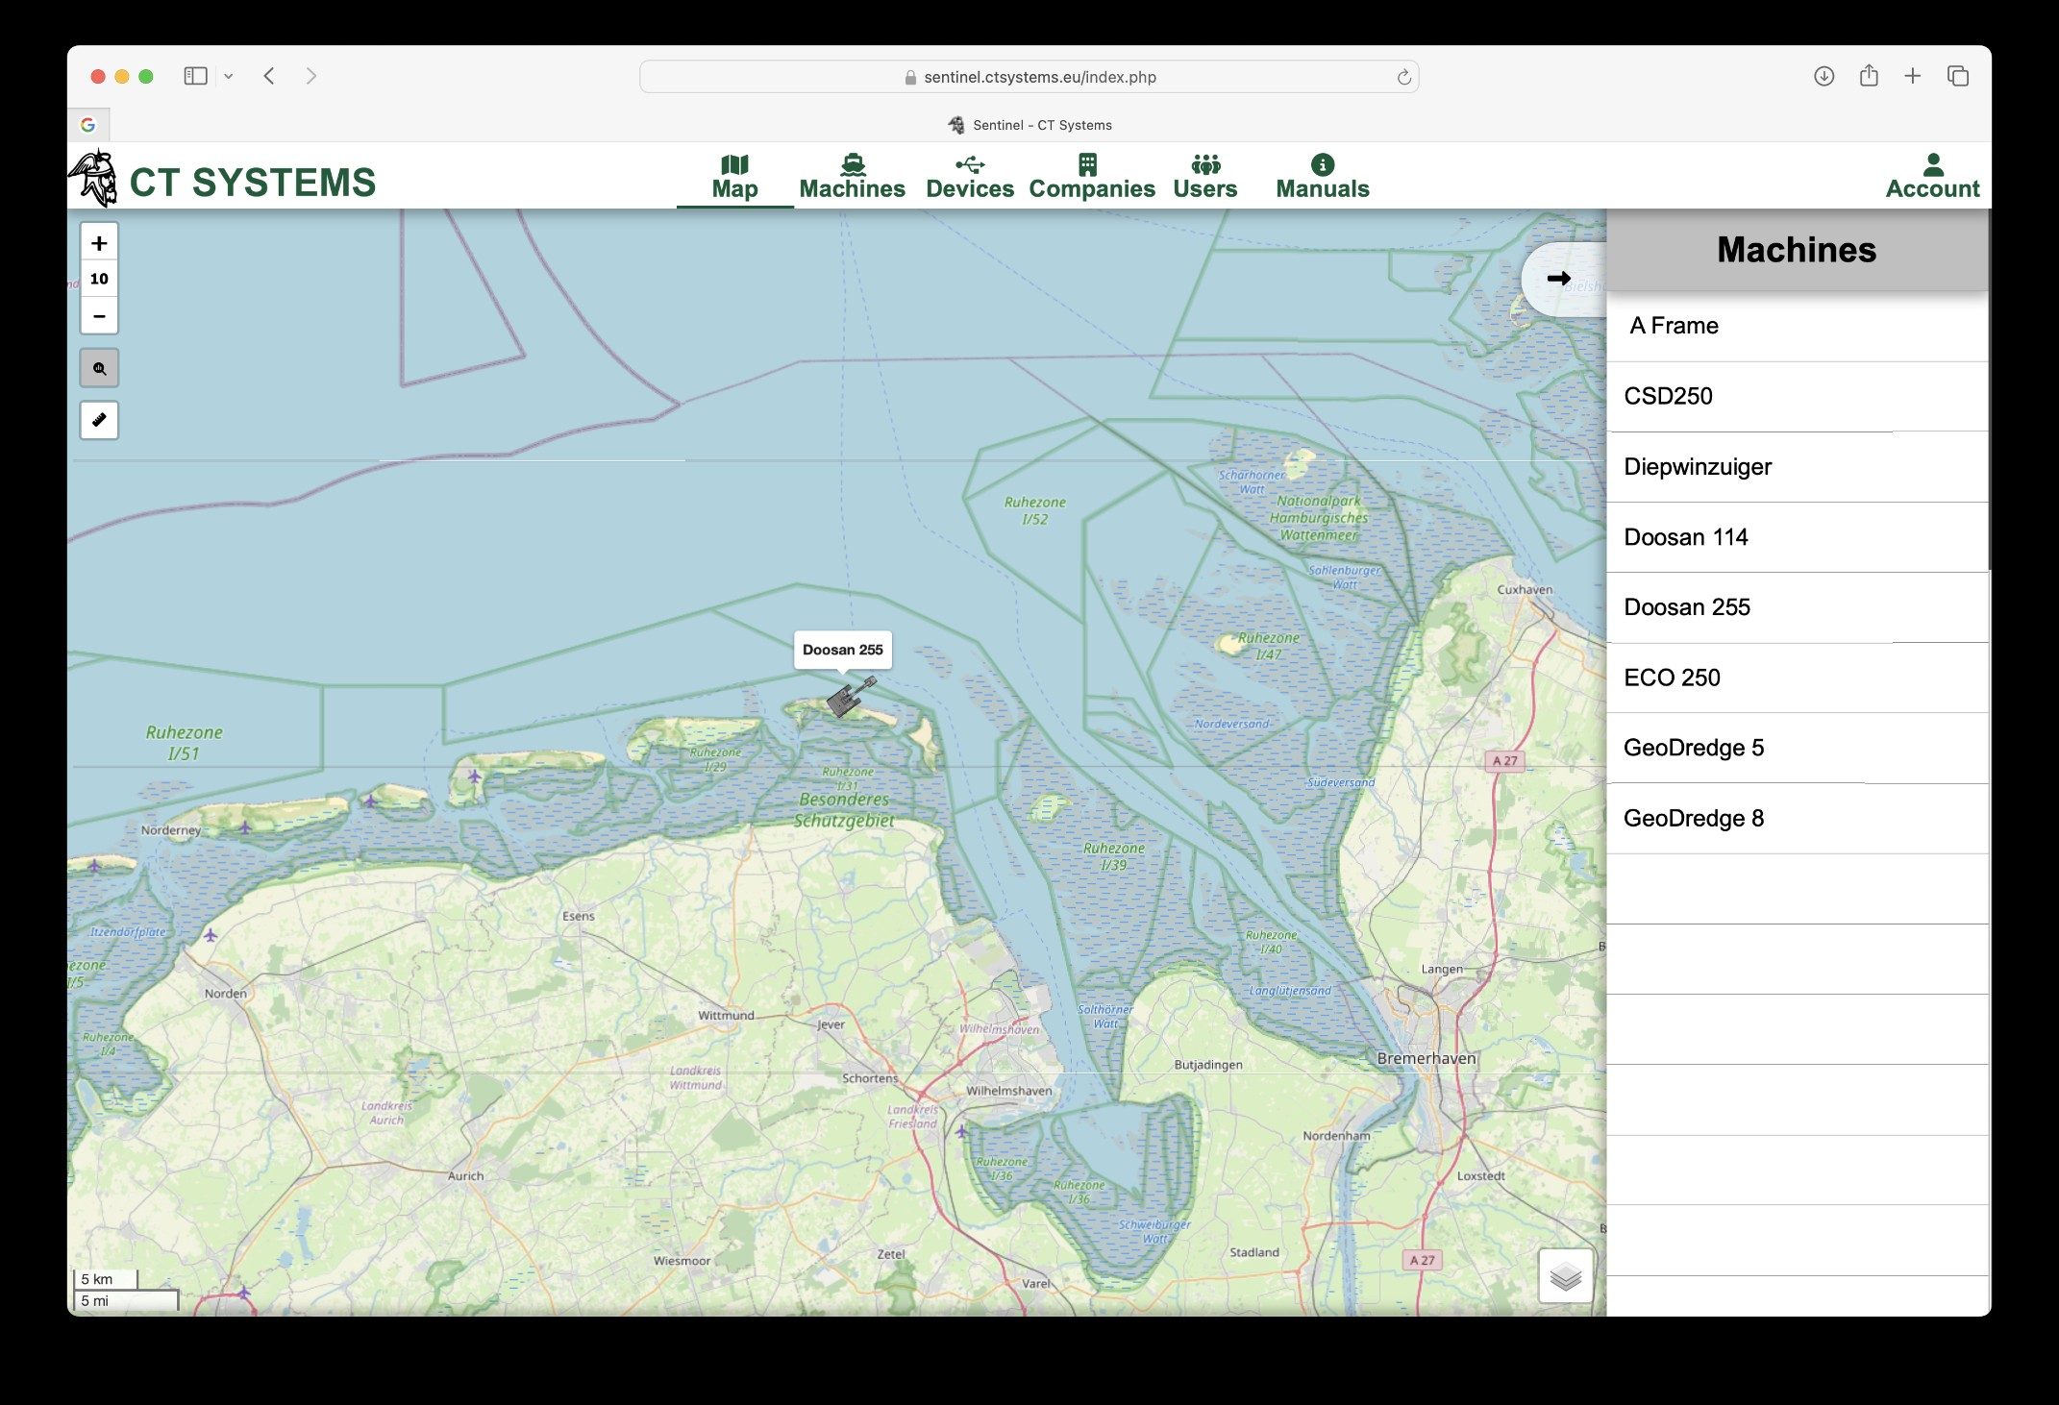Click the Wilhelmshaven map label
The height and width of the screenshot is (1405, 2059).
[x=1008, y=1091]
